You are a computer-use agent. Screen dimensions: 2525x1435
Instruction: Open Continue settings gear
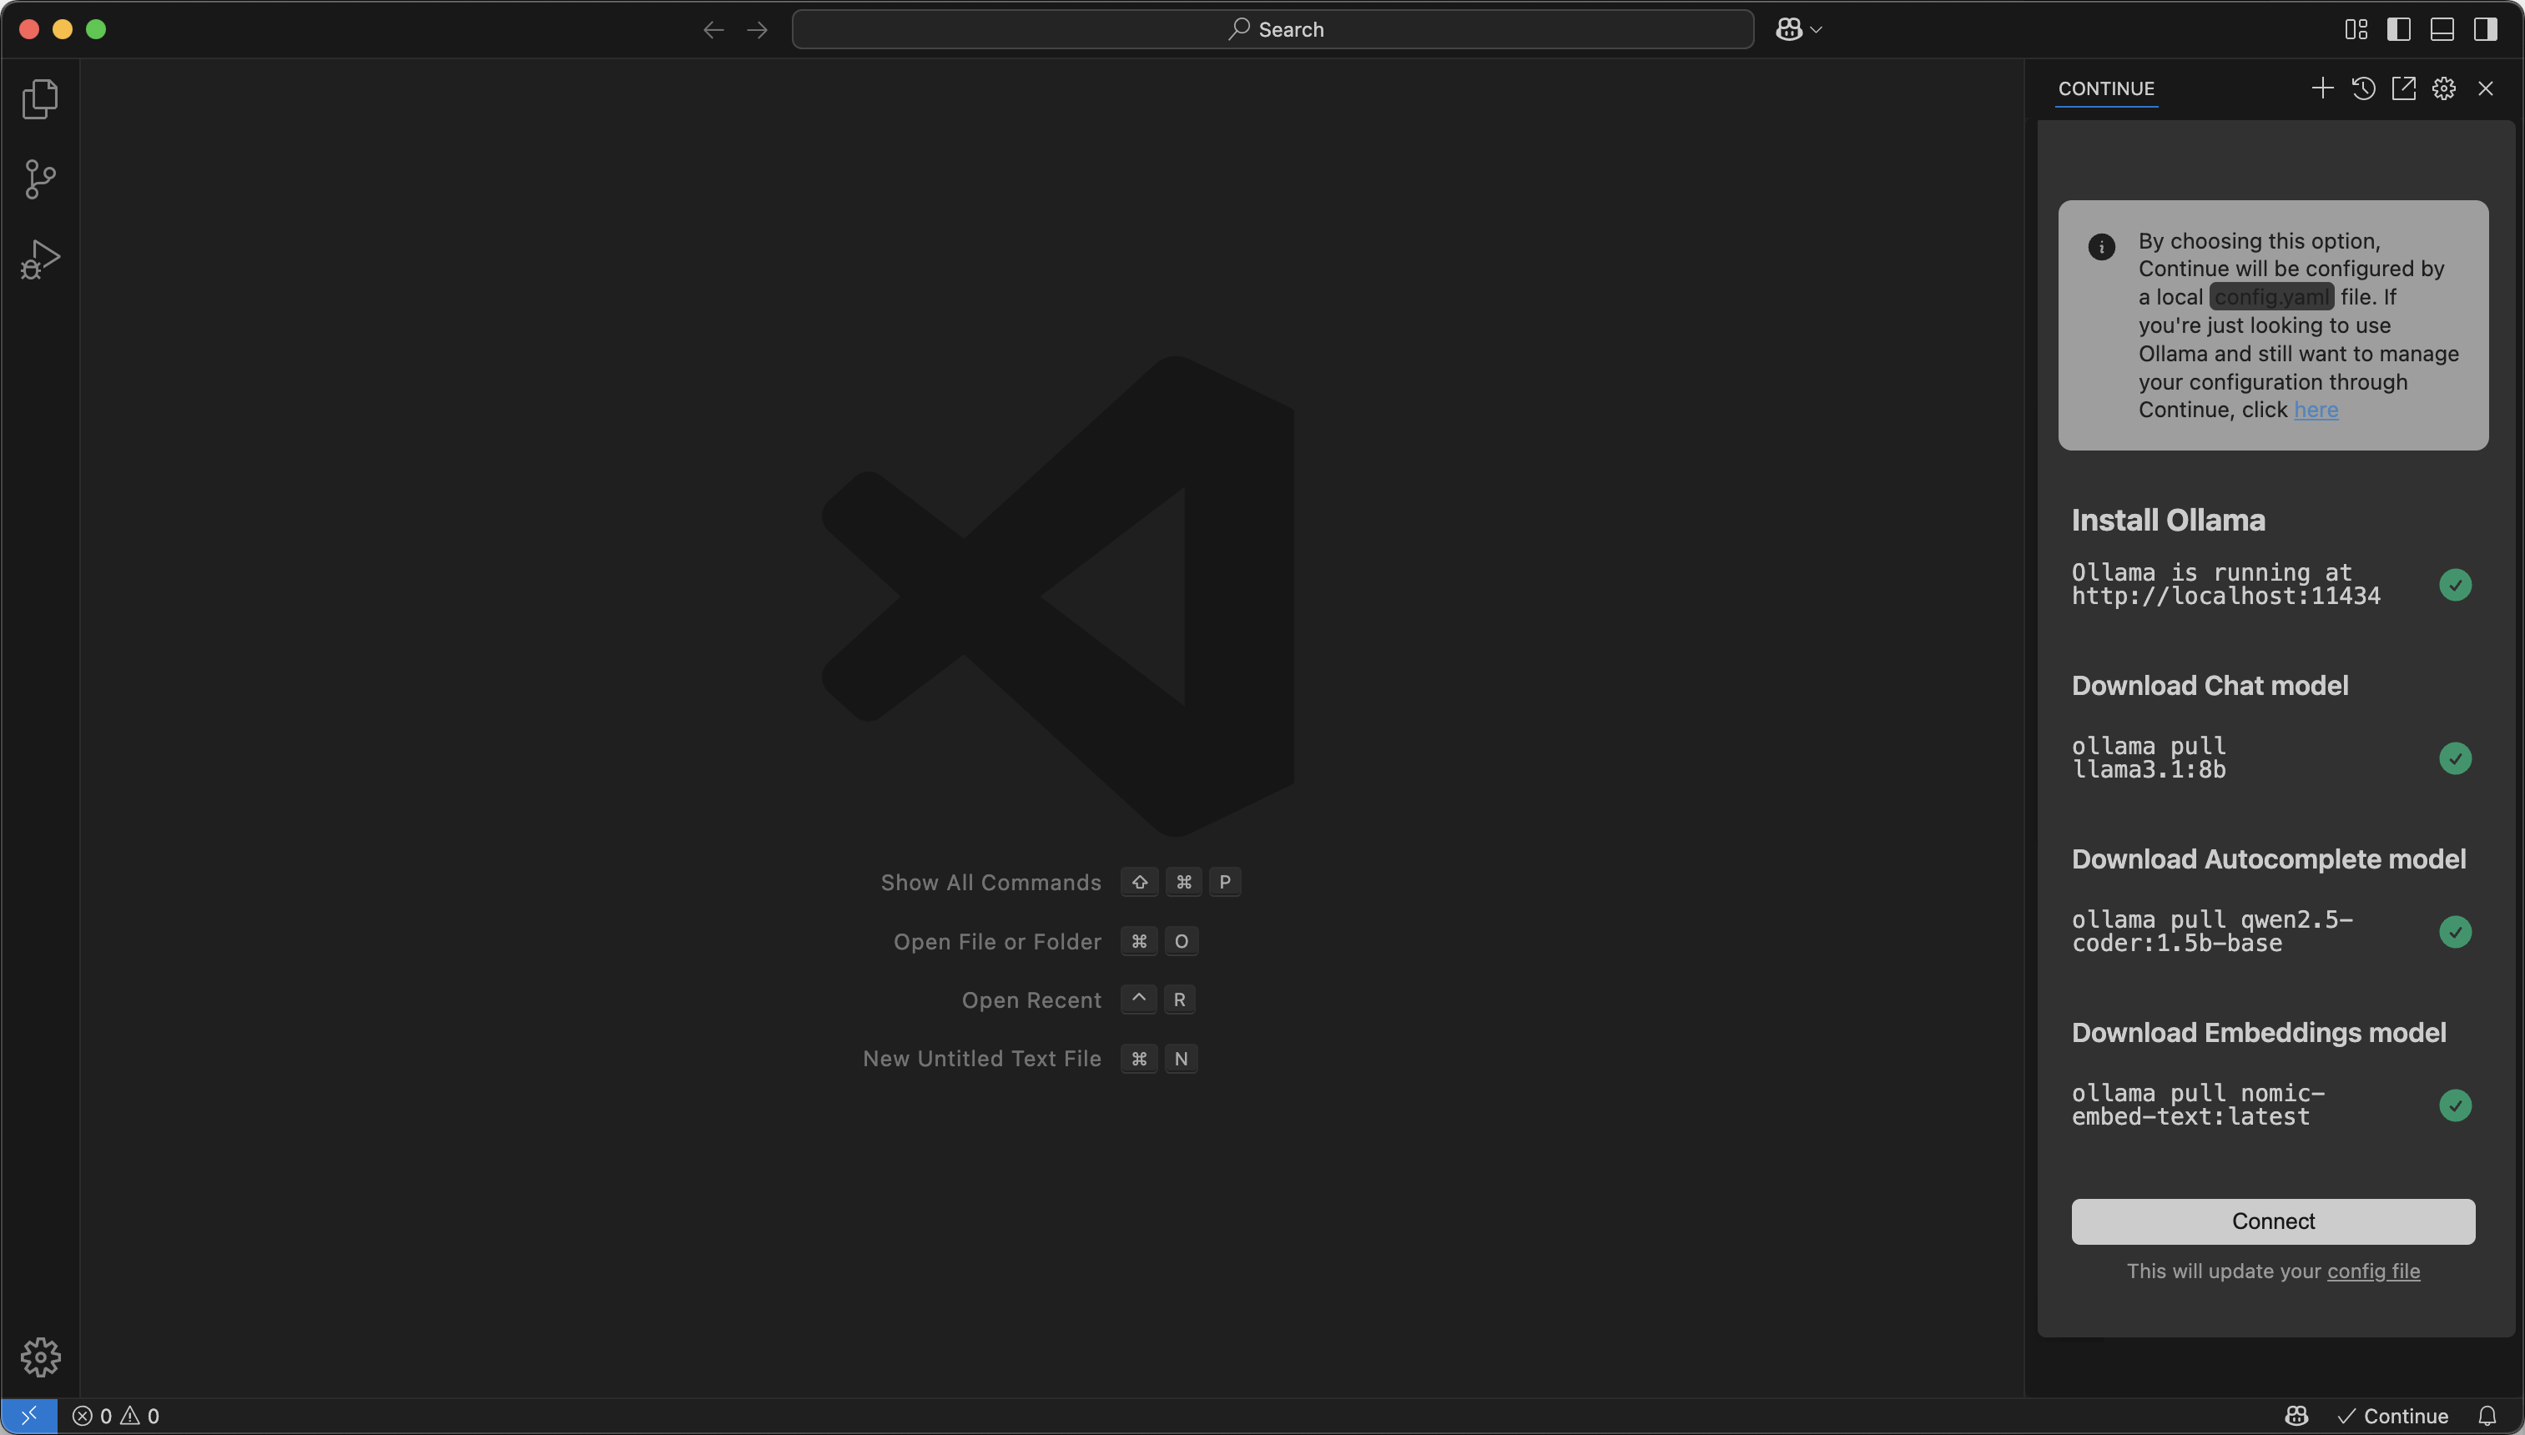(x=2444, y=88)
